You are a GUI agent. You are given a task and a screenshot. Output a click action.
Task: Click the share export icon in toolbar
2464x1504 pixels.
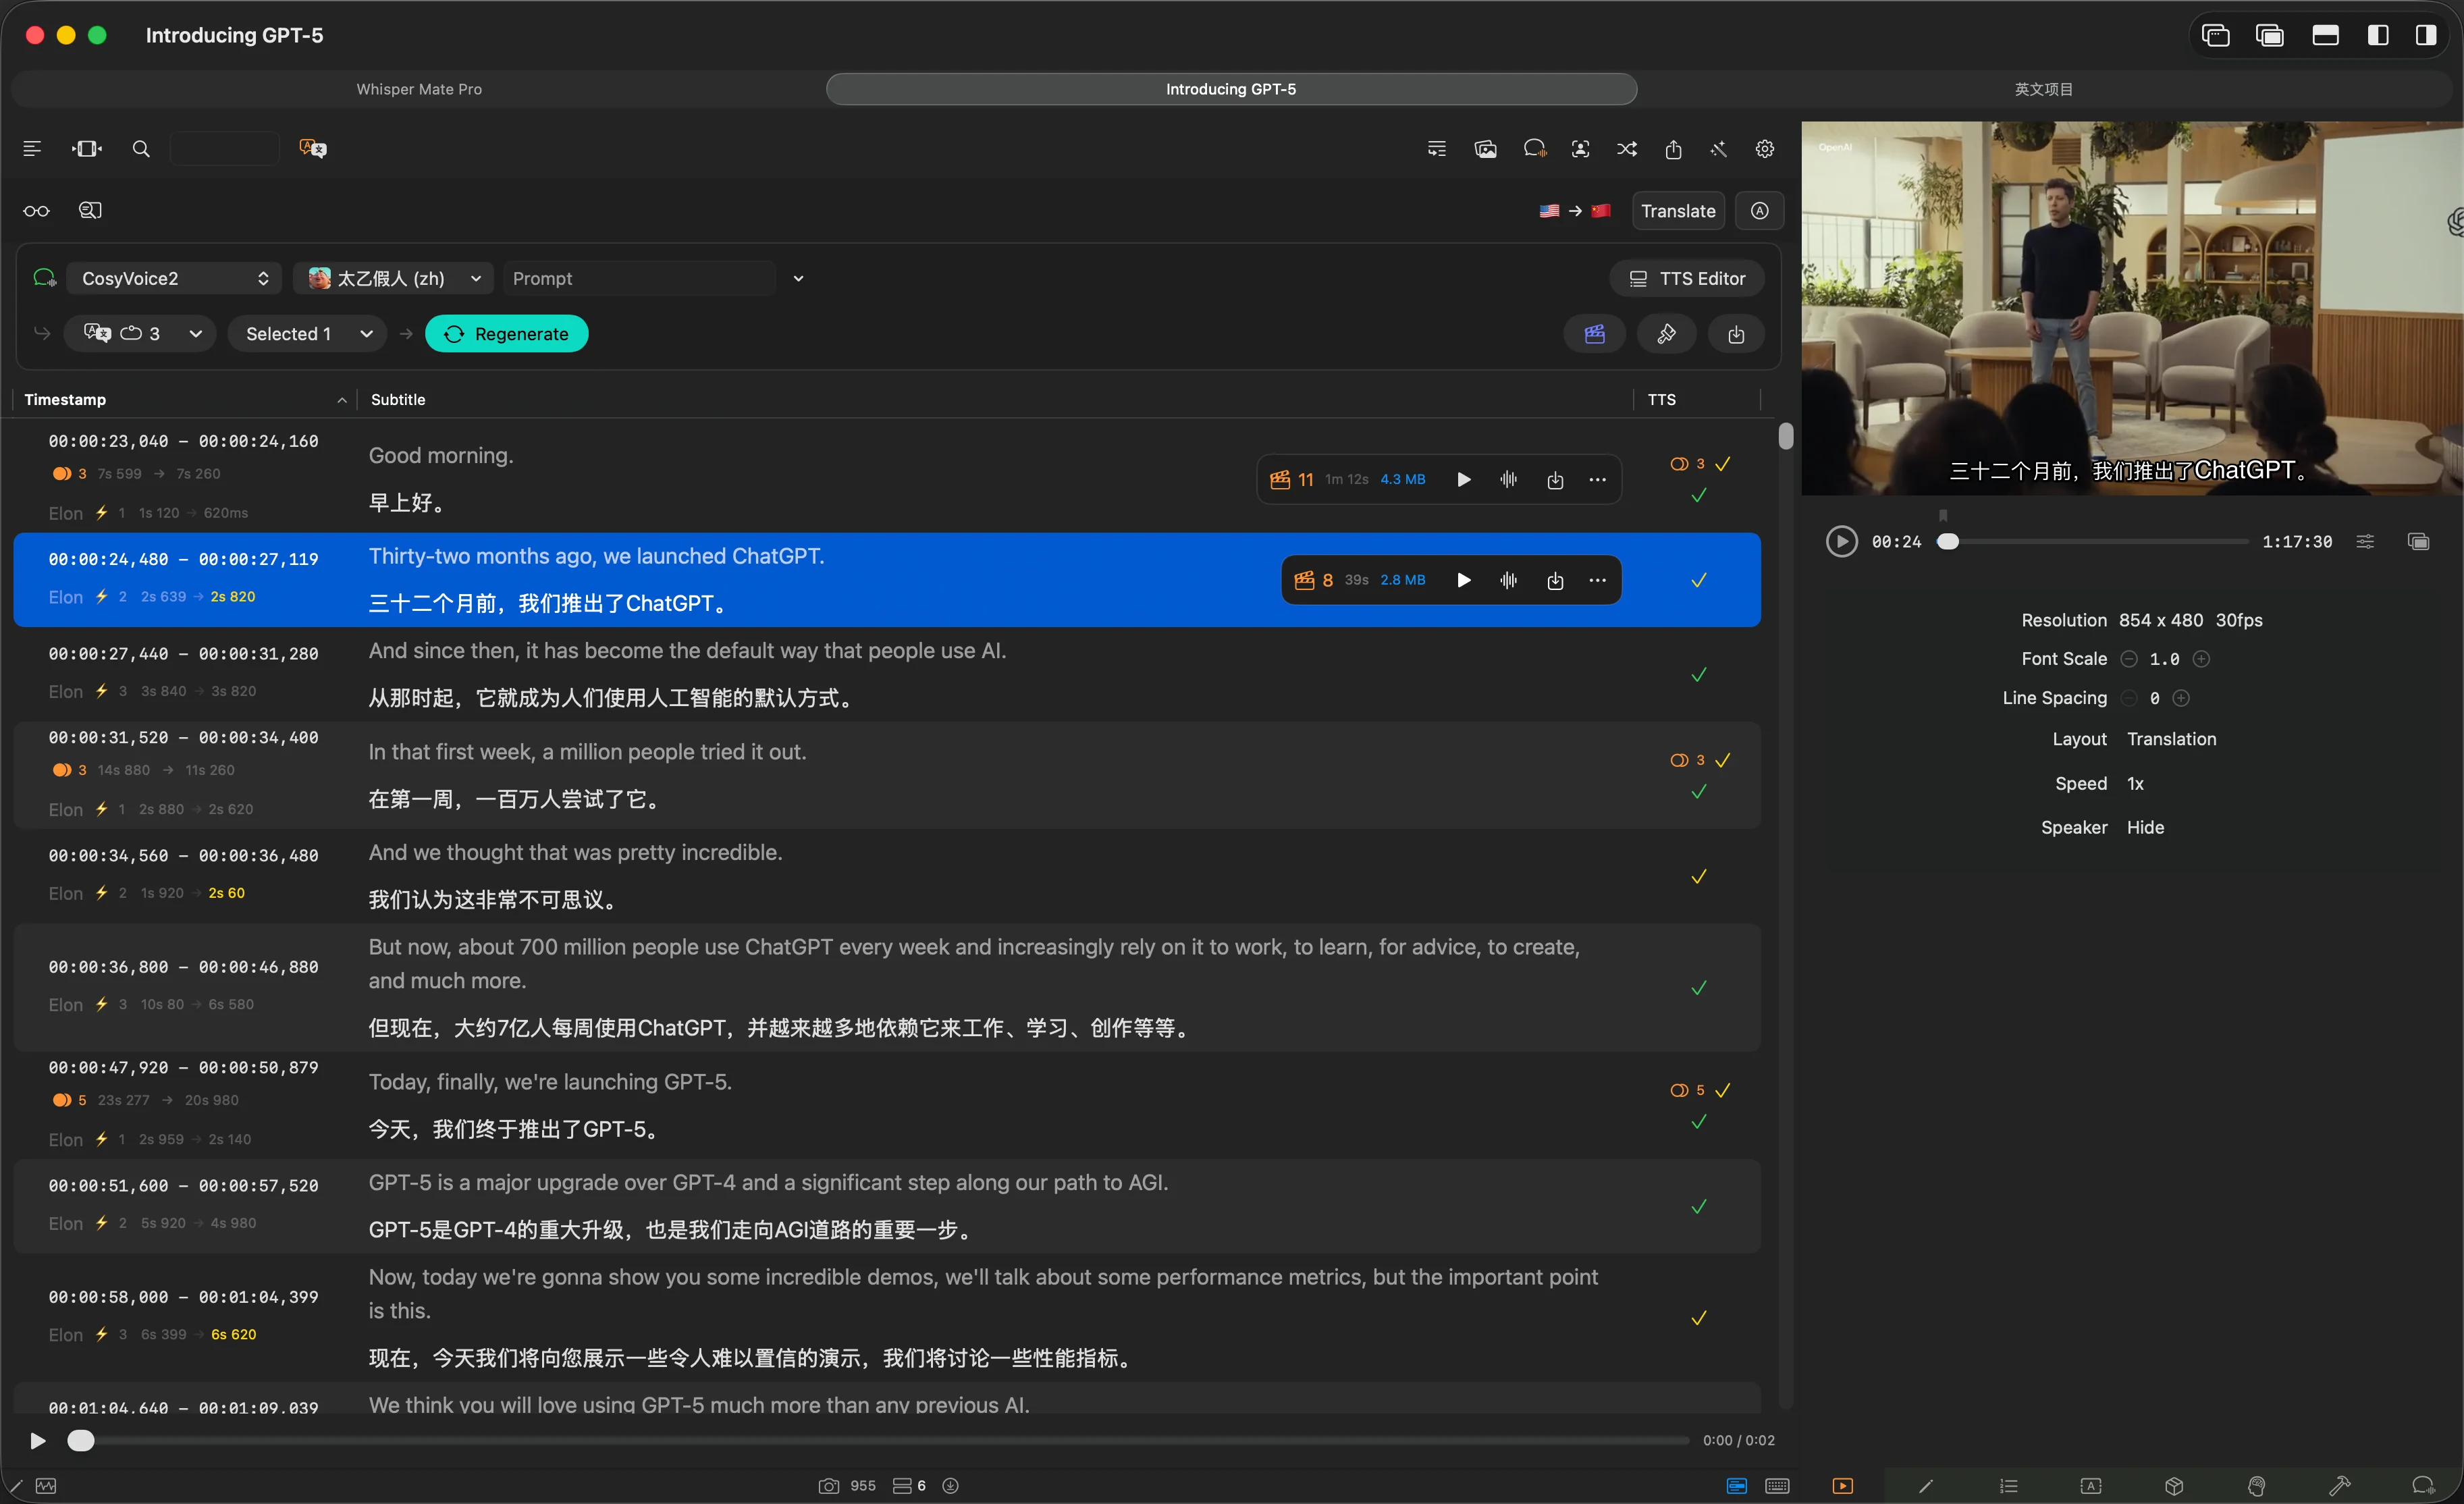(1673, 149)
